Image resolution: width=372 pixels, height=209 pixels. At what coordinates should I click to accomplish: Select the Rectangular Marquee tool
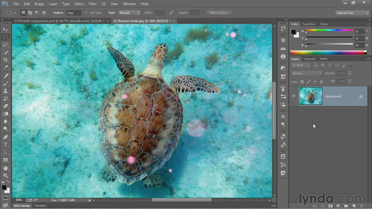5,37
